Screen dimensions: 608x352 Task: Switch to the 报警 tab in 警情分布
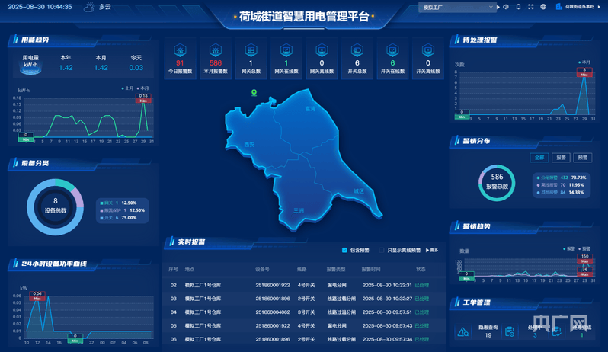(x=562, y=158)
